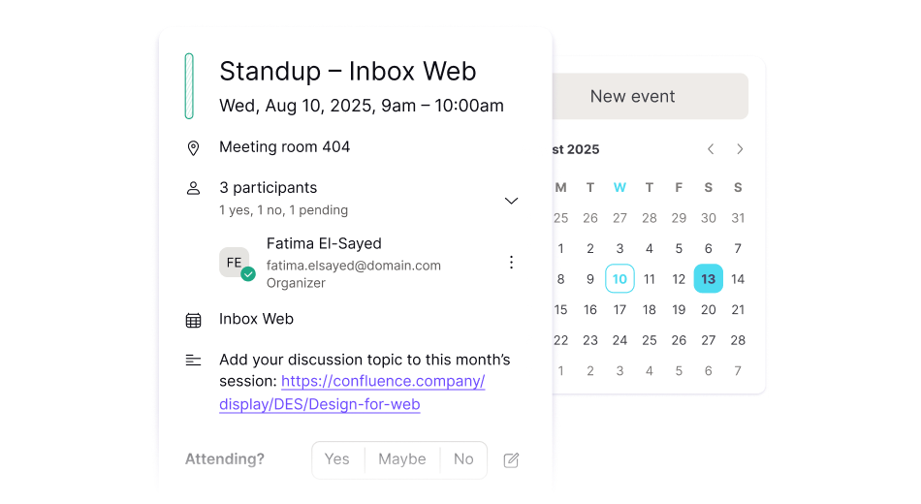921x504 pixels.
Task: Click the green event color bar
Action: tap(189, 86)
